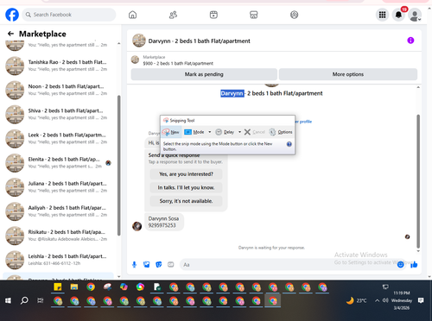Image resolution: width=432 pixels, height=321 pixels.
Task: Open the Friends icon in top bar
Action: click(173, 15)
